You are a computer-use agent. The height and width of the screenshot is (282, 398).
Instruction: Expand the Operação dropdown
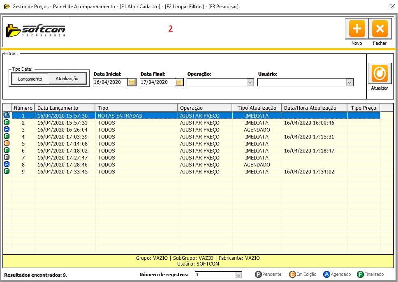[250, 82]
